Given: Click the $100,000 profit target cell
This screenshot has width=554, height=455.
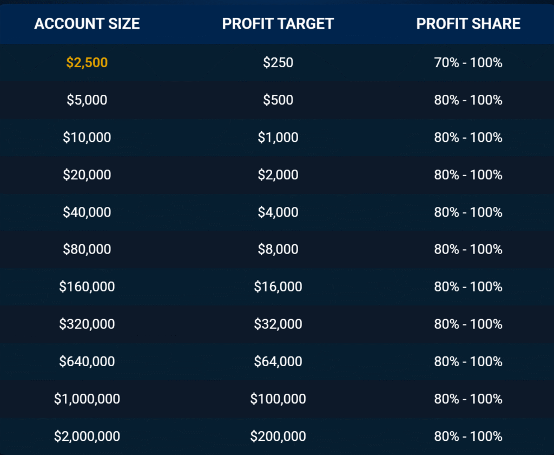Looking at the screenshot, I should pyautogui.click(x=278, y=399).
